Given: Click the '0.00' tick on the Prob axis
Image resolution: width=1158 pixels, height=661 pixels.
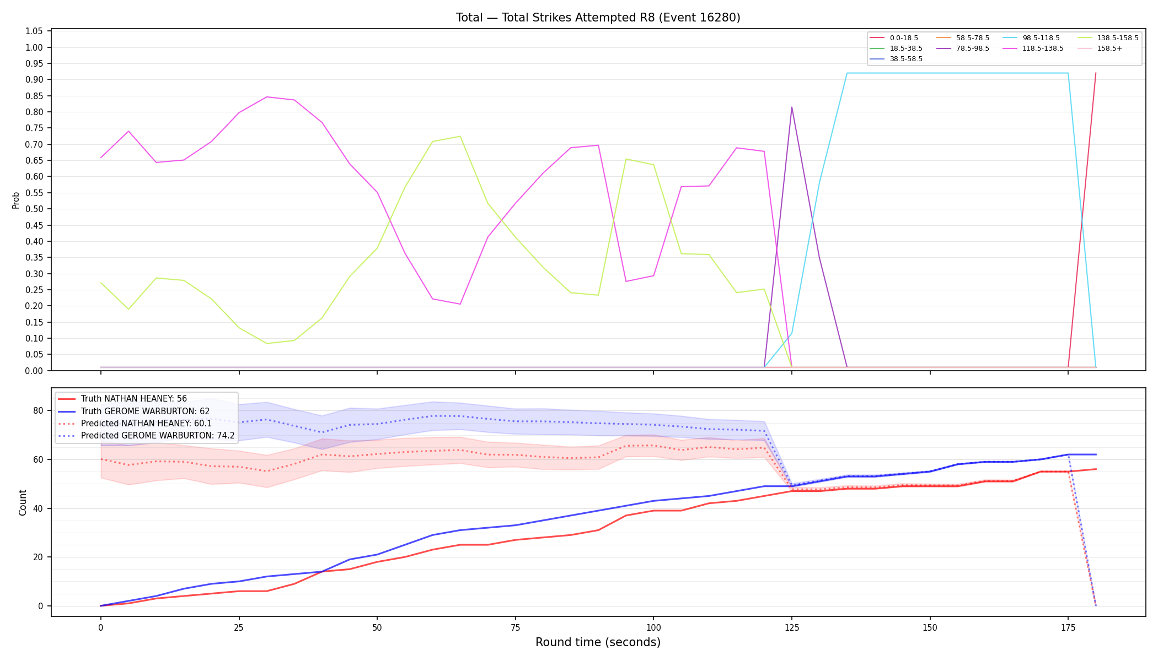Looking at the screenshot, I should (x=34, y=371).
